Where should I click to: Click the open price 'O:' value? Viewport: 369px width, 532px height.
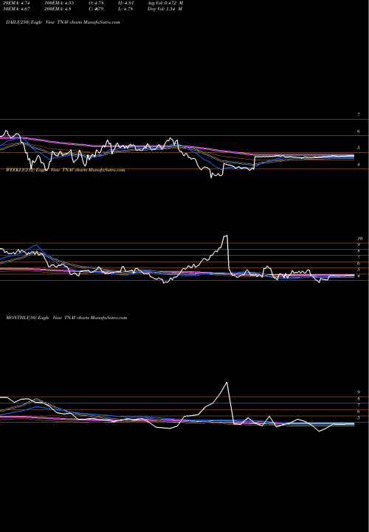96,3
